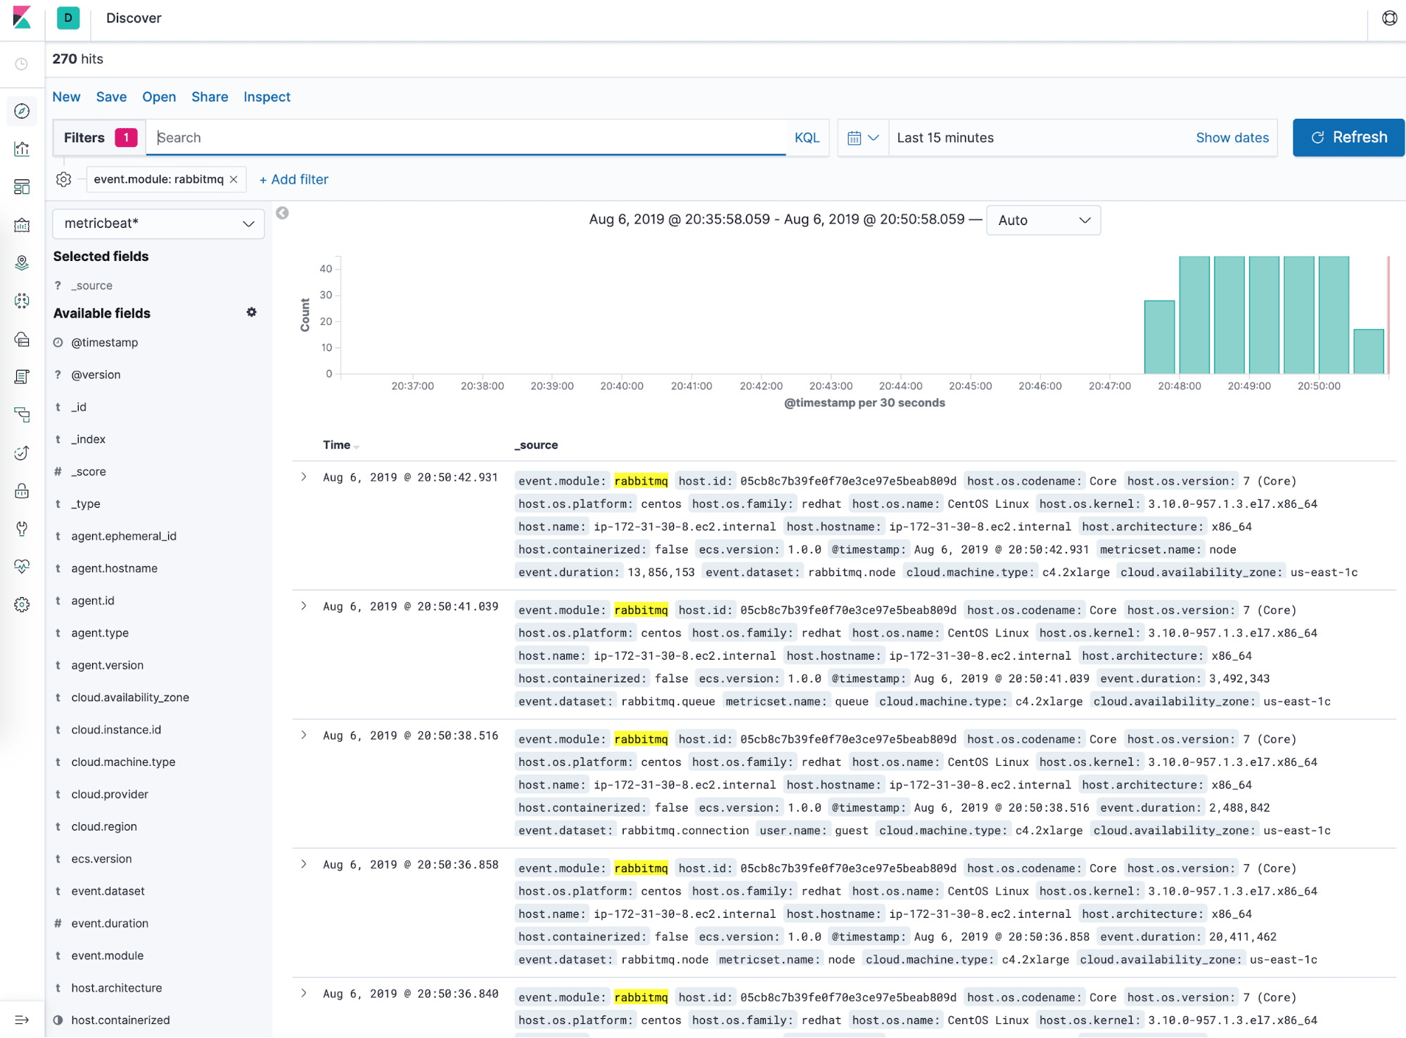Open Auto interval dropdown
The height and width of the screenshot is (1038, 1406).
tap(1043, 220)
